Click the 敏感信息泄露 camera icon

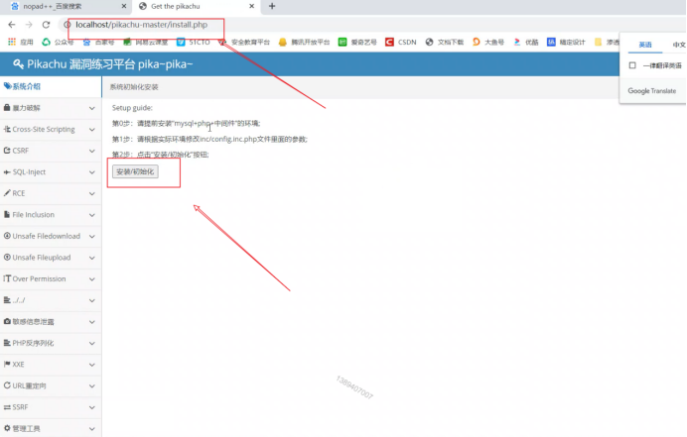(7, 321)
